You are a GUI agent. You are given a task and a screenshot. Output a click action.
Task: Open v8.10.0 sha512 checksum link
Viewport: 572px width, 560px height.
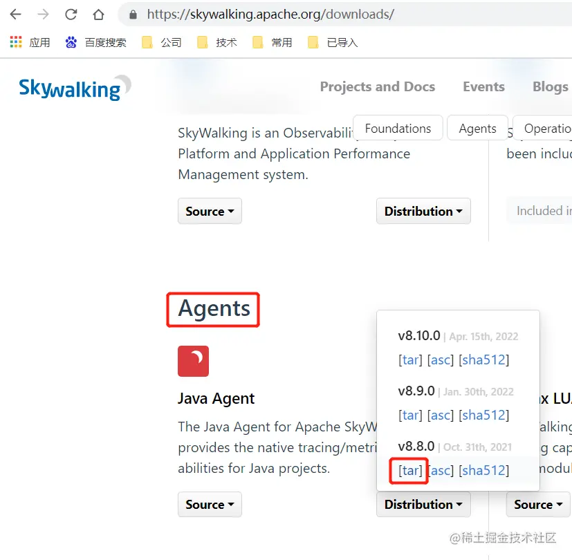(x=483, y=360)
